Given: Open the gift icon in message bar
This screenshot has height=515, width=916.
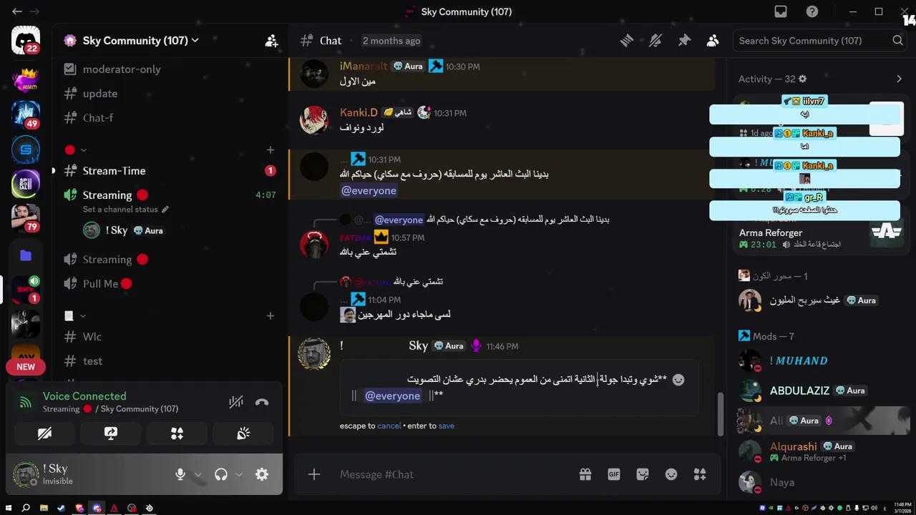Looking at the screenshot, I should pos(585,474).
